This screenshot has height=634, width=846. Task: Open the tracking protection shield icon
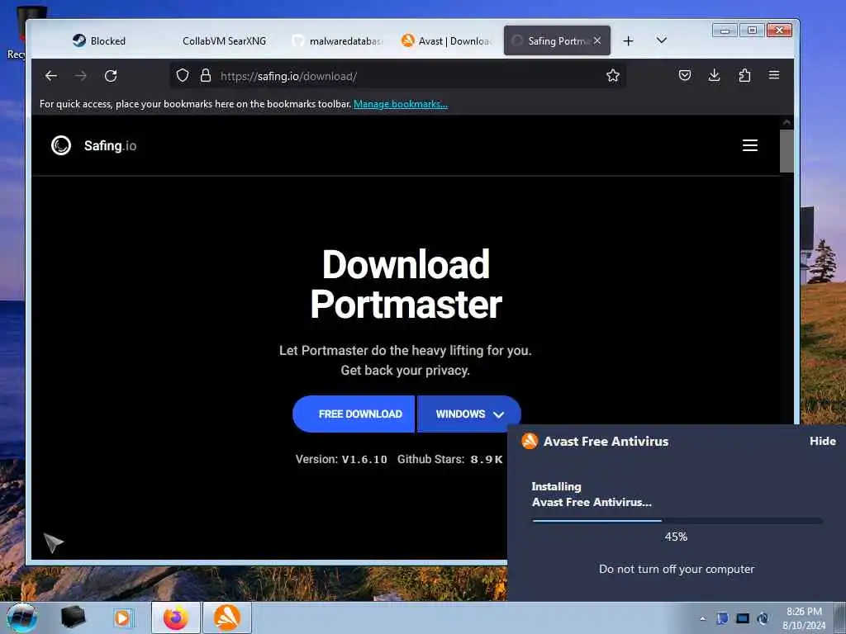coord(183,75)
